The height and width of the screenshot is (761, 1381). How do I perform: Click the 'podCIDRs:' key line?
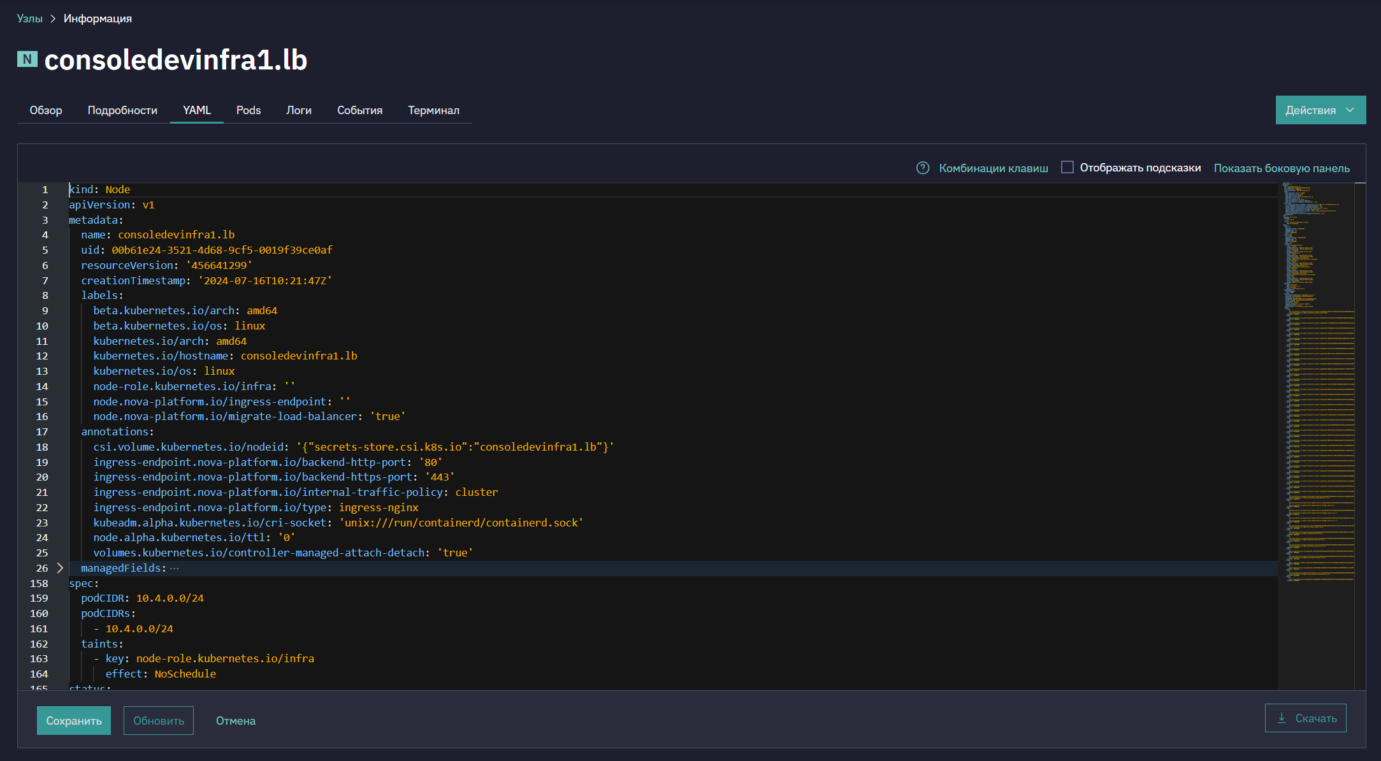(x=108, y=613)
